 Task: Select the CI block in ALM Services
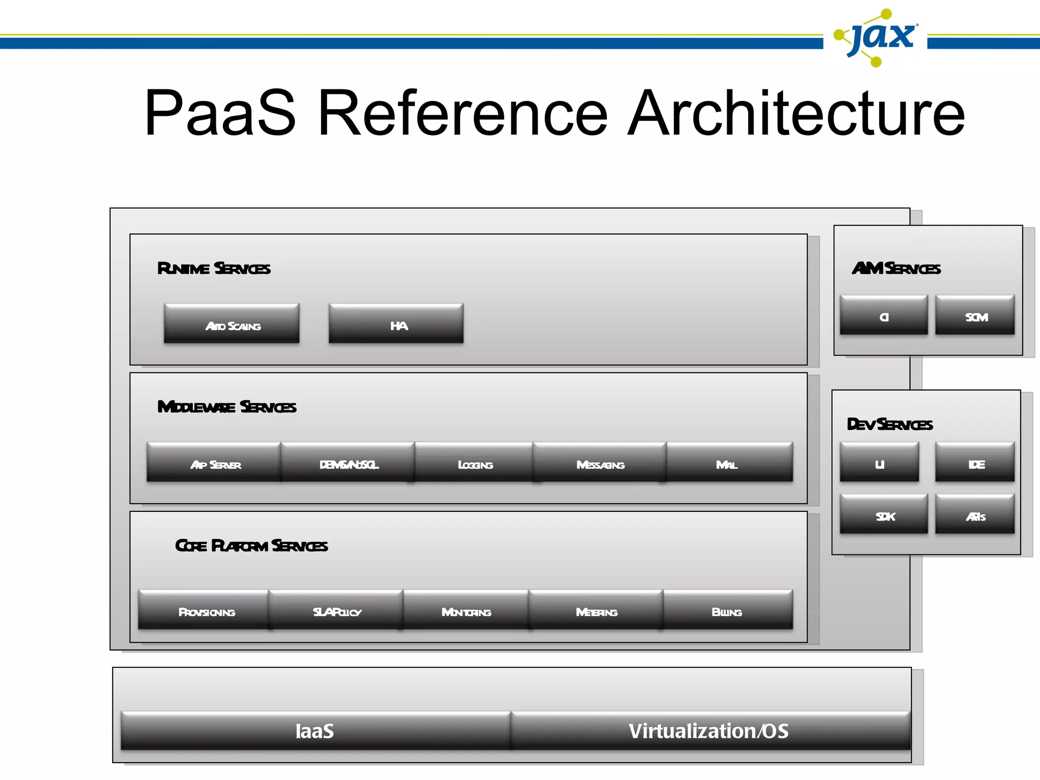click(x=884, y=315)
